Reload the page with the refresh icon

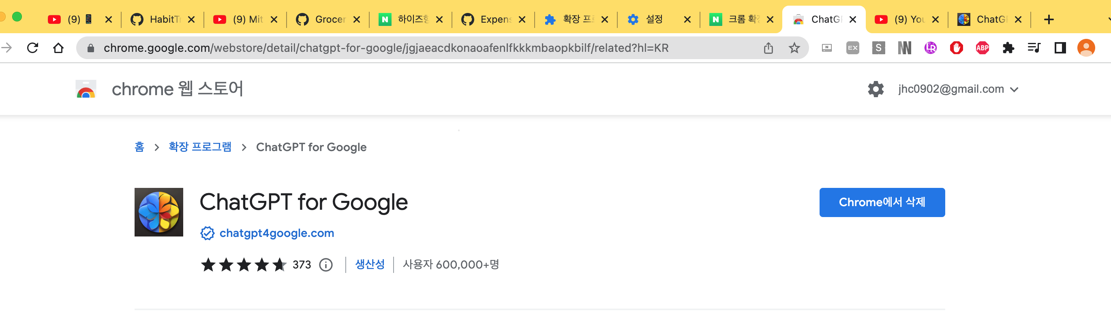point(33,48)
